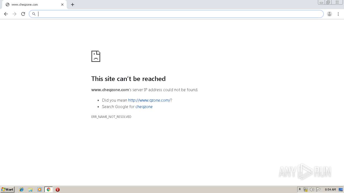
Task: Follow the http://www.qzone.com/ suggestion link
Action: (x=149, y=100)
